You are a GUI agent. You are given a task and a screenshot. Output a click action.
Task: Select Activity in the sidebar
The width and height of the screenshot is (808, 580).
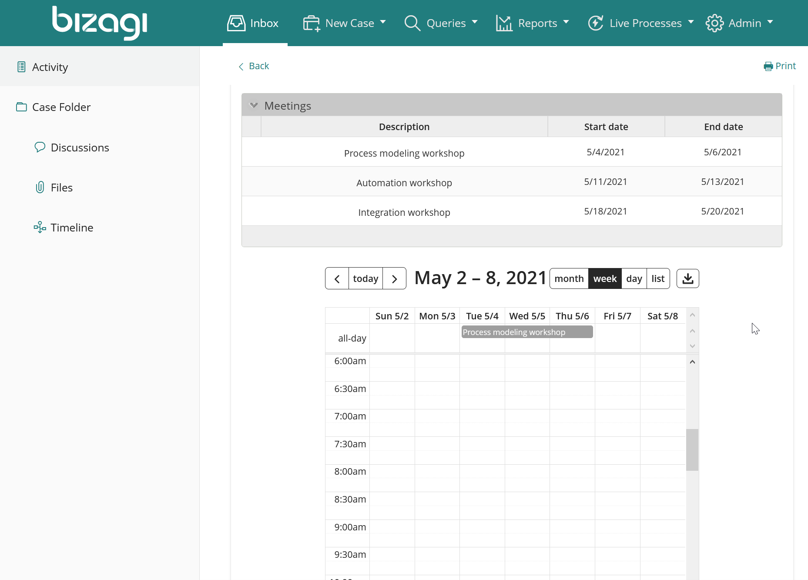pos(100,67)
